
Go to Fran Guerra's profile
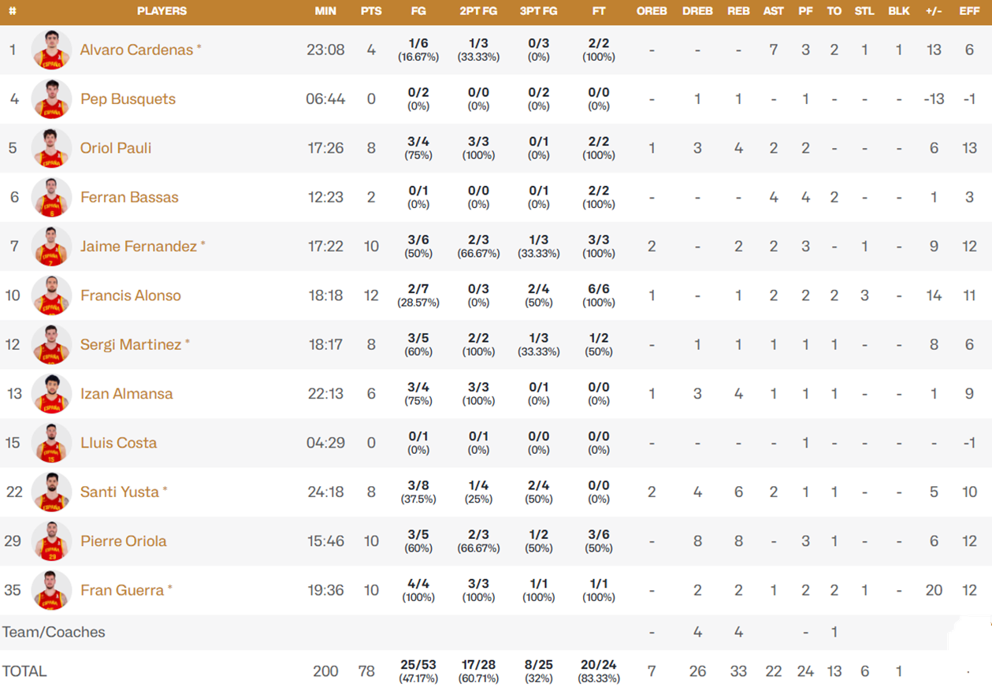[x=122, y=590]
